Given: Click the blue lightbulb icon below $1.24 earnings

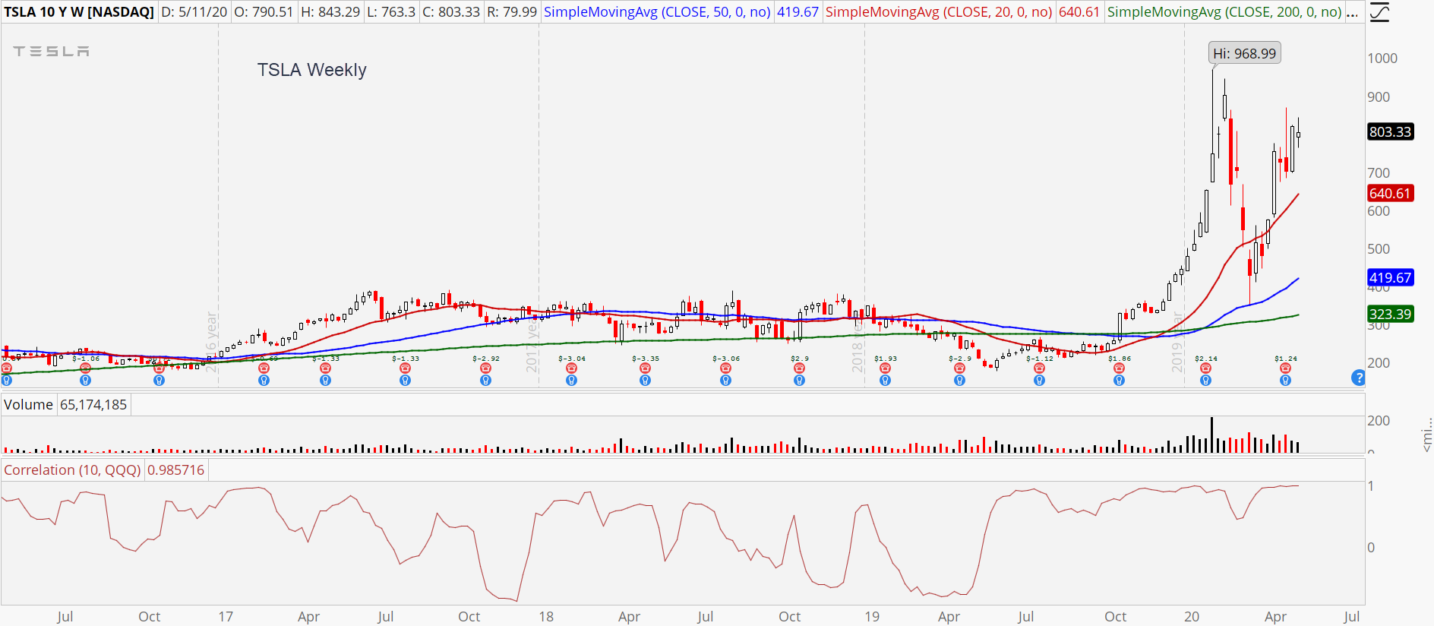Looking at the screenshot, I should click(x=1285, y=381).
